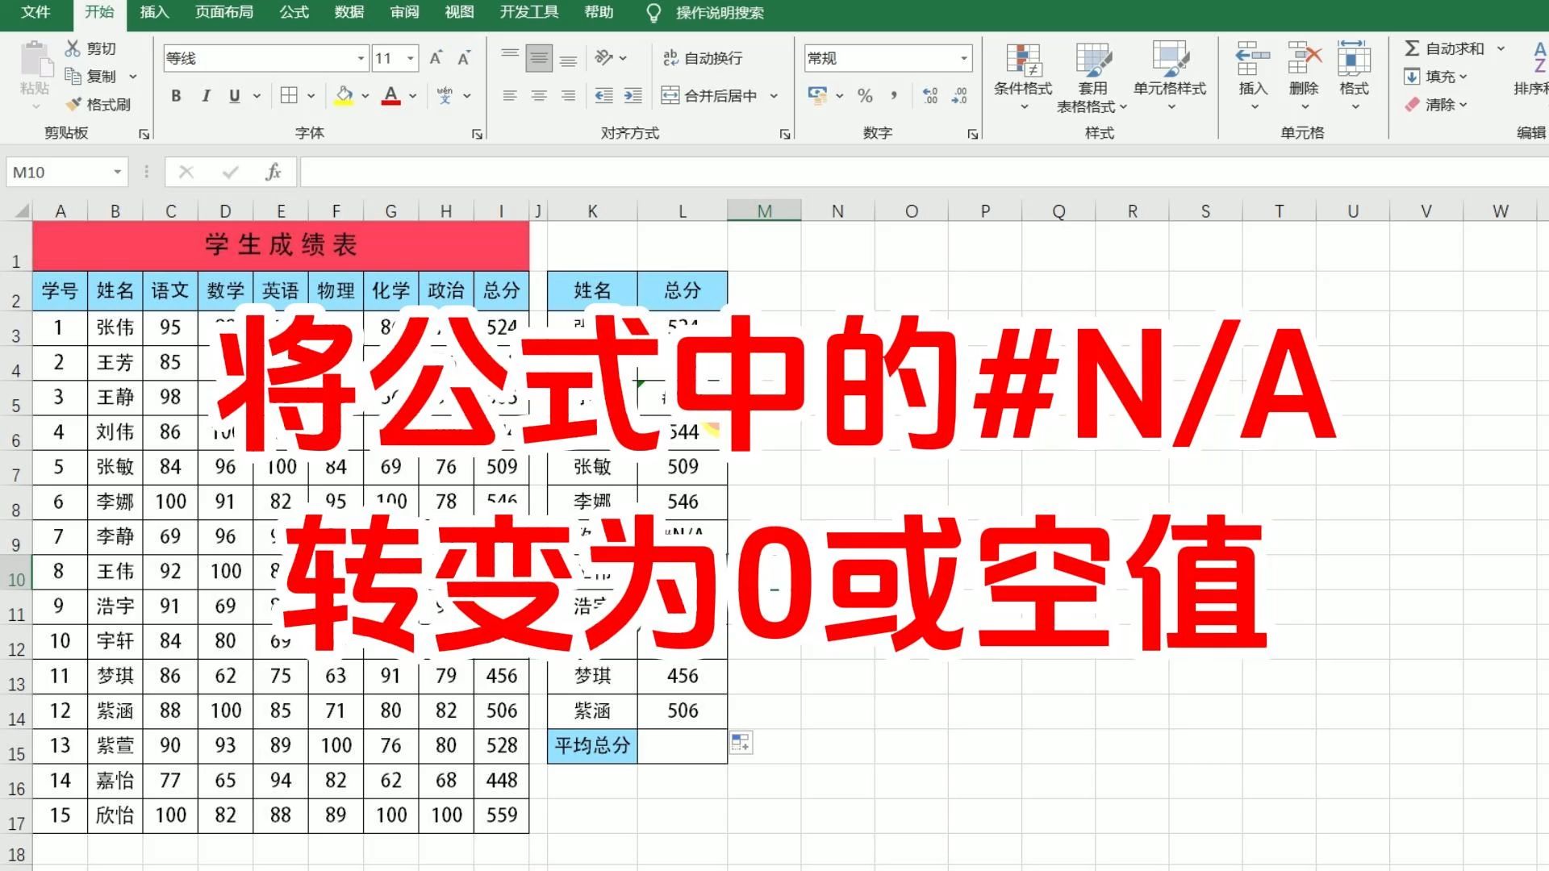Toggle center horizontal alignment
Viewport: 1549px width, 871px height.
539,95
